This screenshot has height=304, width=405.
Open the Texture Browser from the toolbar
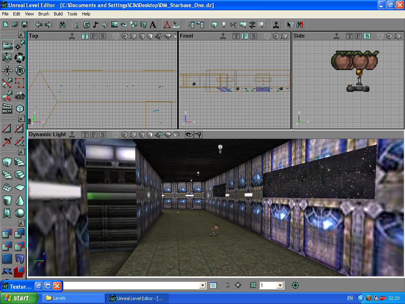coord(115,25)
